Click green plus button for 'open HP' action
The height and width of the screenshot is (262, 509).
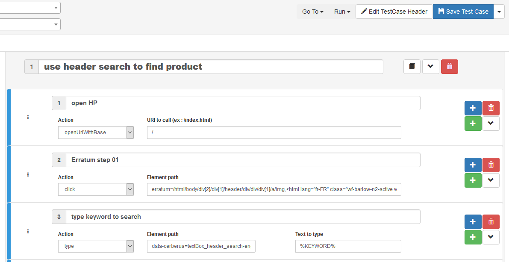coord(473,124)
